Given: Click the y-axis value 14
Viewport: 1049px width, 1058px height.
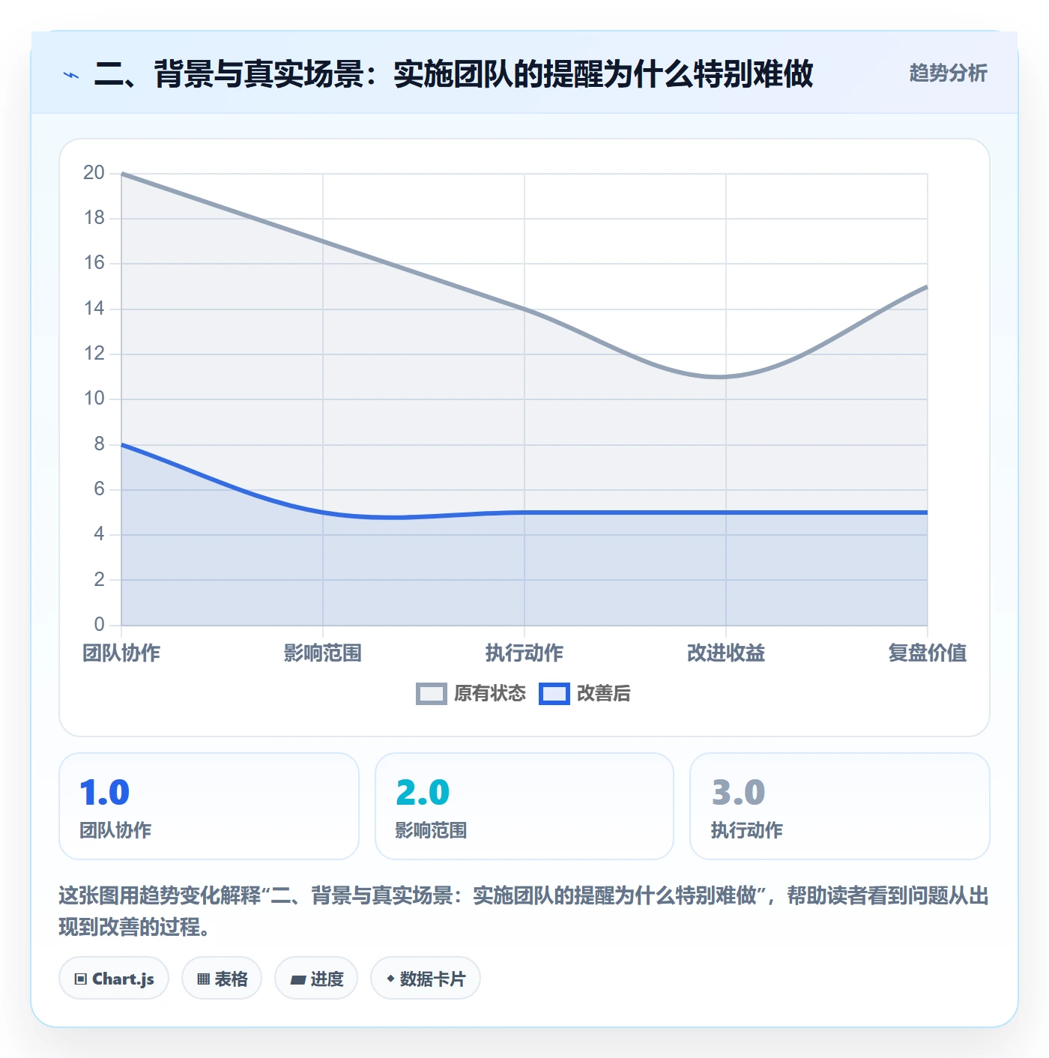Looking at the screenshot, I should tap(94, 309).
